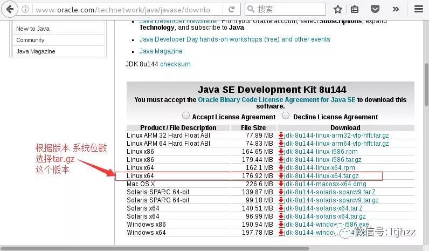Download jdk-8u144-solaris-sparcv9.tar.Z
The width and height of the screenshot is (429, 251).
330,192
